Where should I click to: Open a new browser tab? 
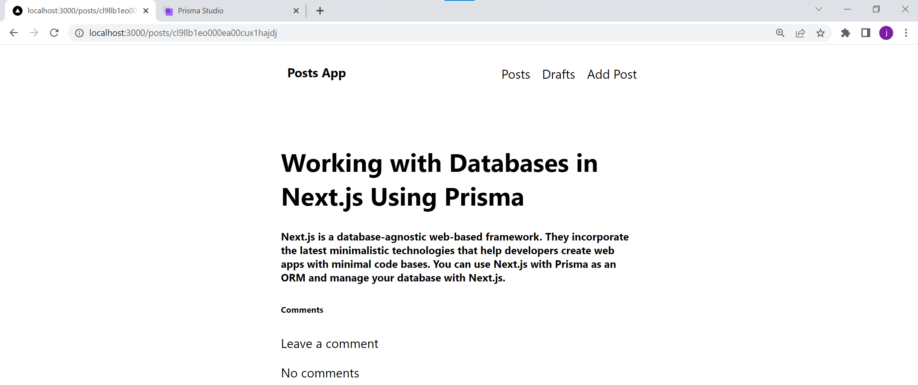320,11
